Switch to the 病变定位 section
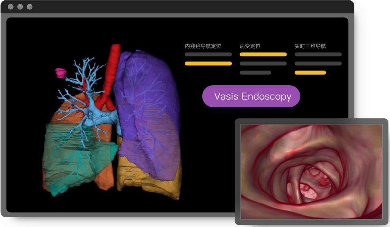 pos(250,46)
